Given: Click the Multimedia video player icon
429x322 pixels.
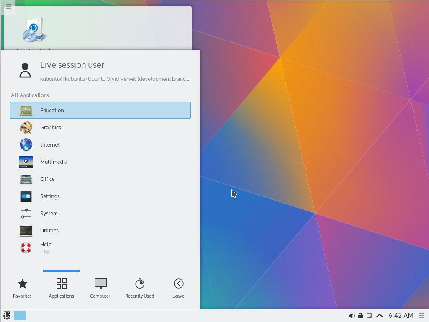Looking at the screenshot, I should 26,162.
